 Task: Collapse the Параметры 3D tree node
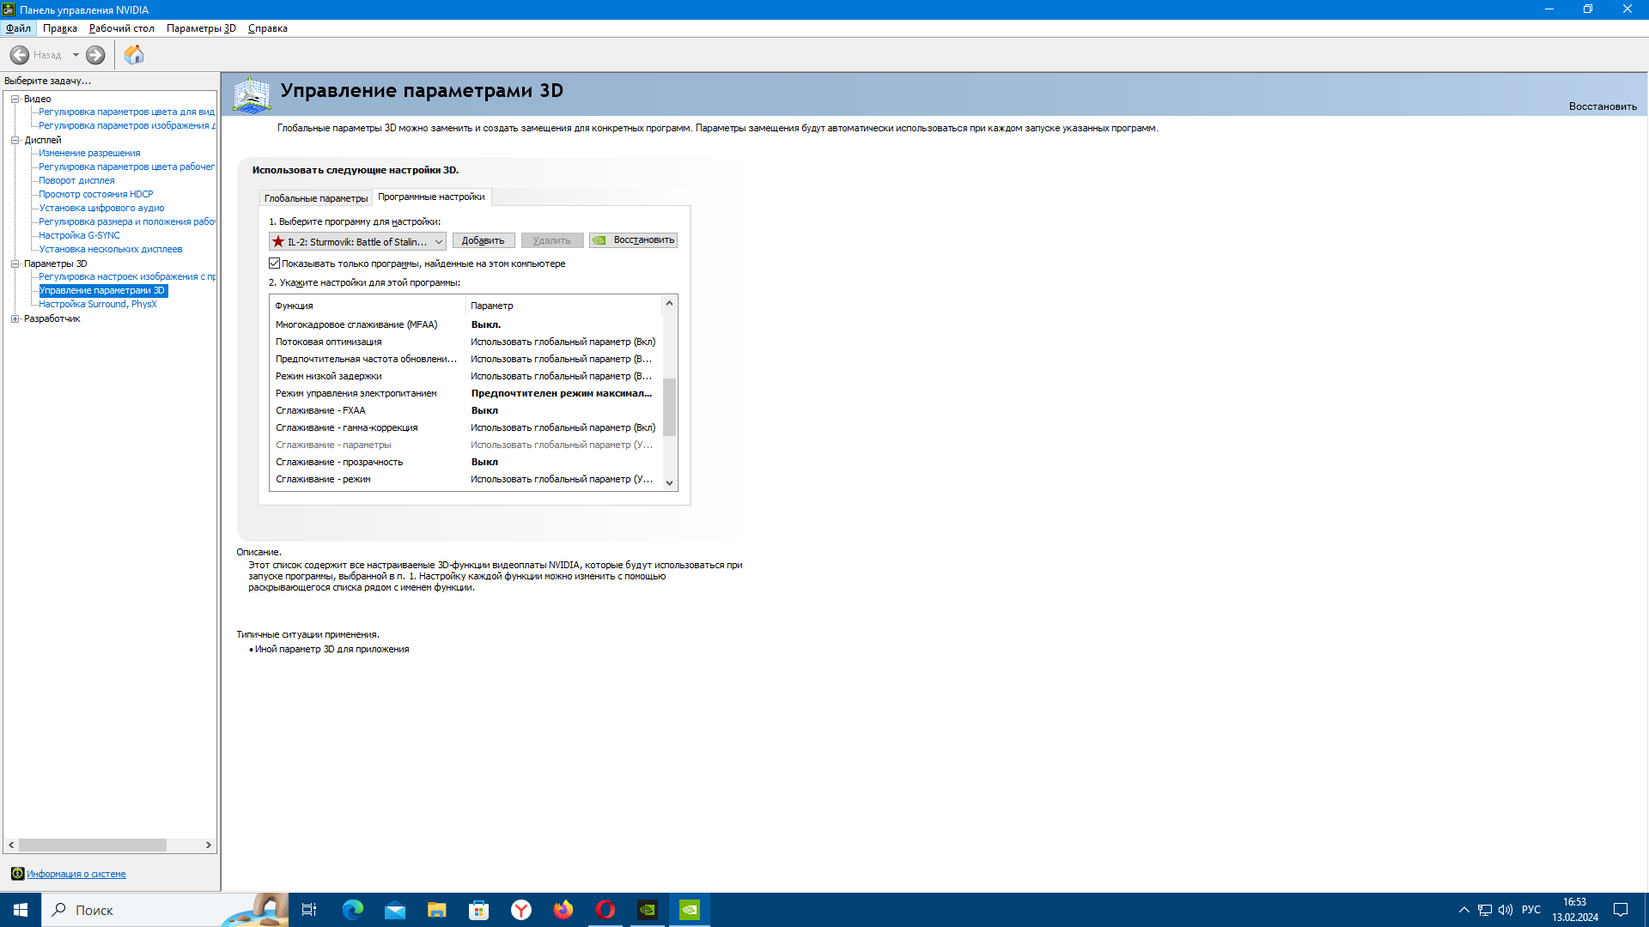[x=15, y=264]
